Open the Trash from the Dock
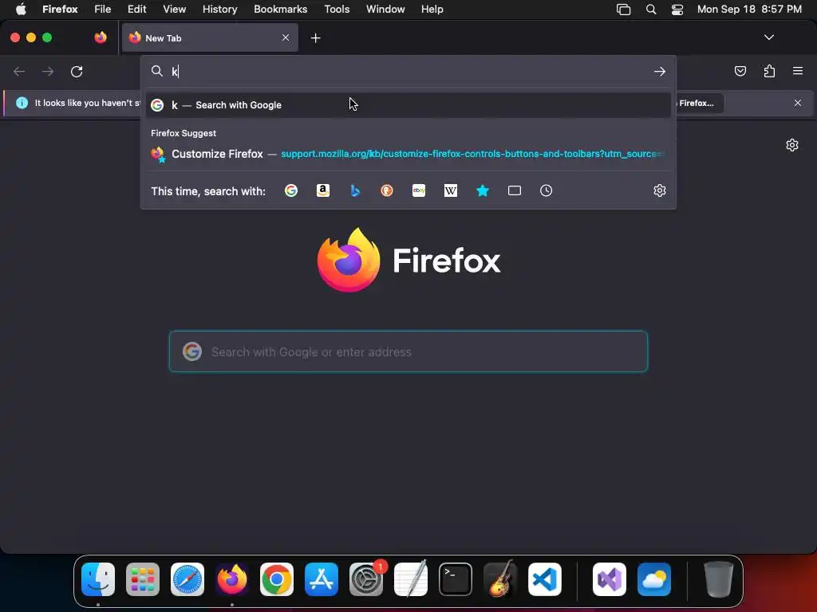 click(x=719, y=579)
